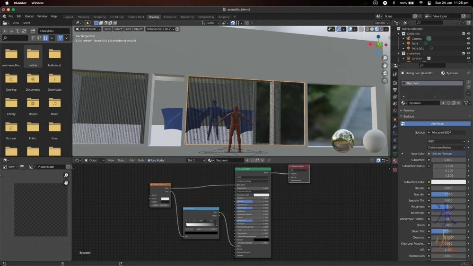
Task: Click the pan hand gizmo in viewport
Action: click(x=385, y=66)
